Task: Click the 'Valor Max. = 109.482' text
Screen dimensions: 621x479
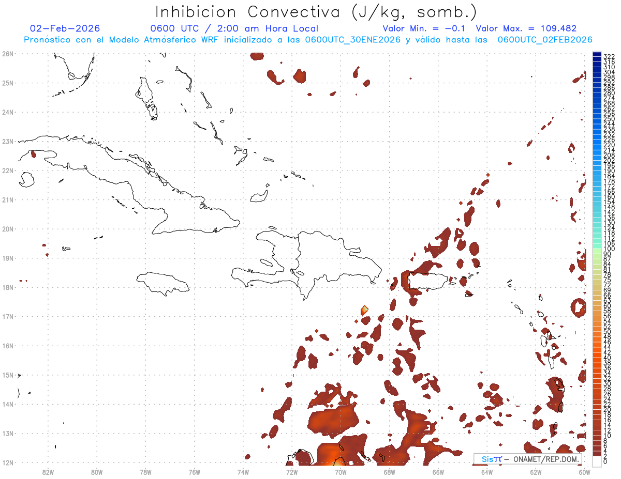Action: tap(526, 28)
